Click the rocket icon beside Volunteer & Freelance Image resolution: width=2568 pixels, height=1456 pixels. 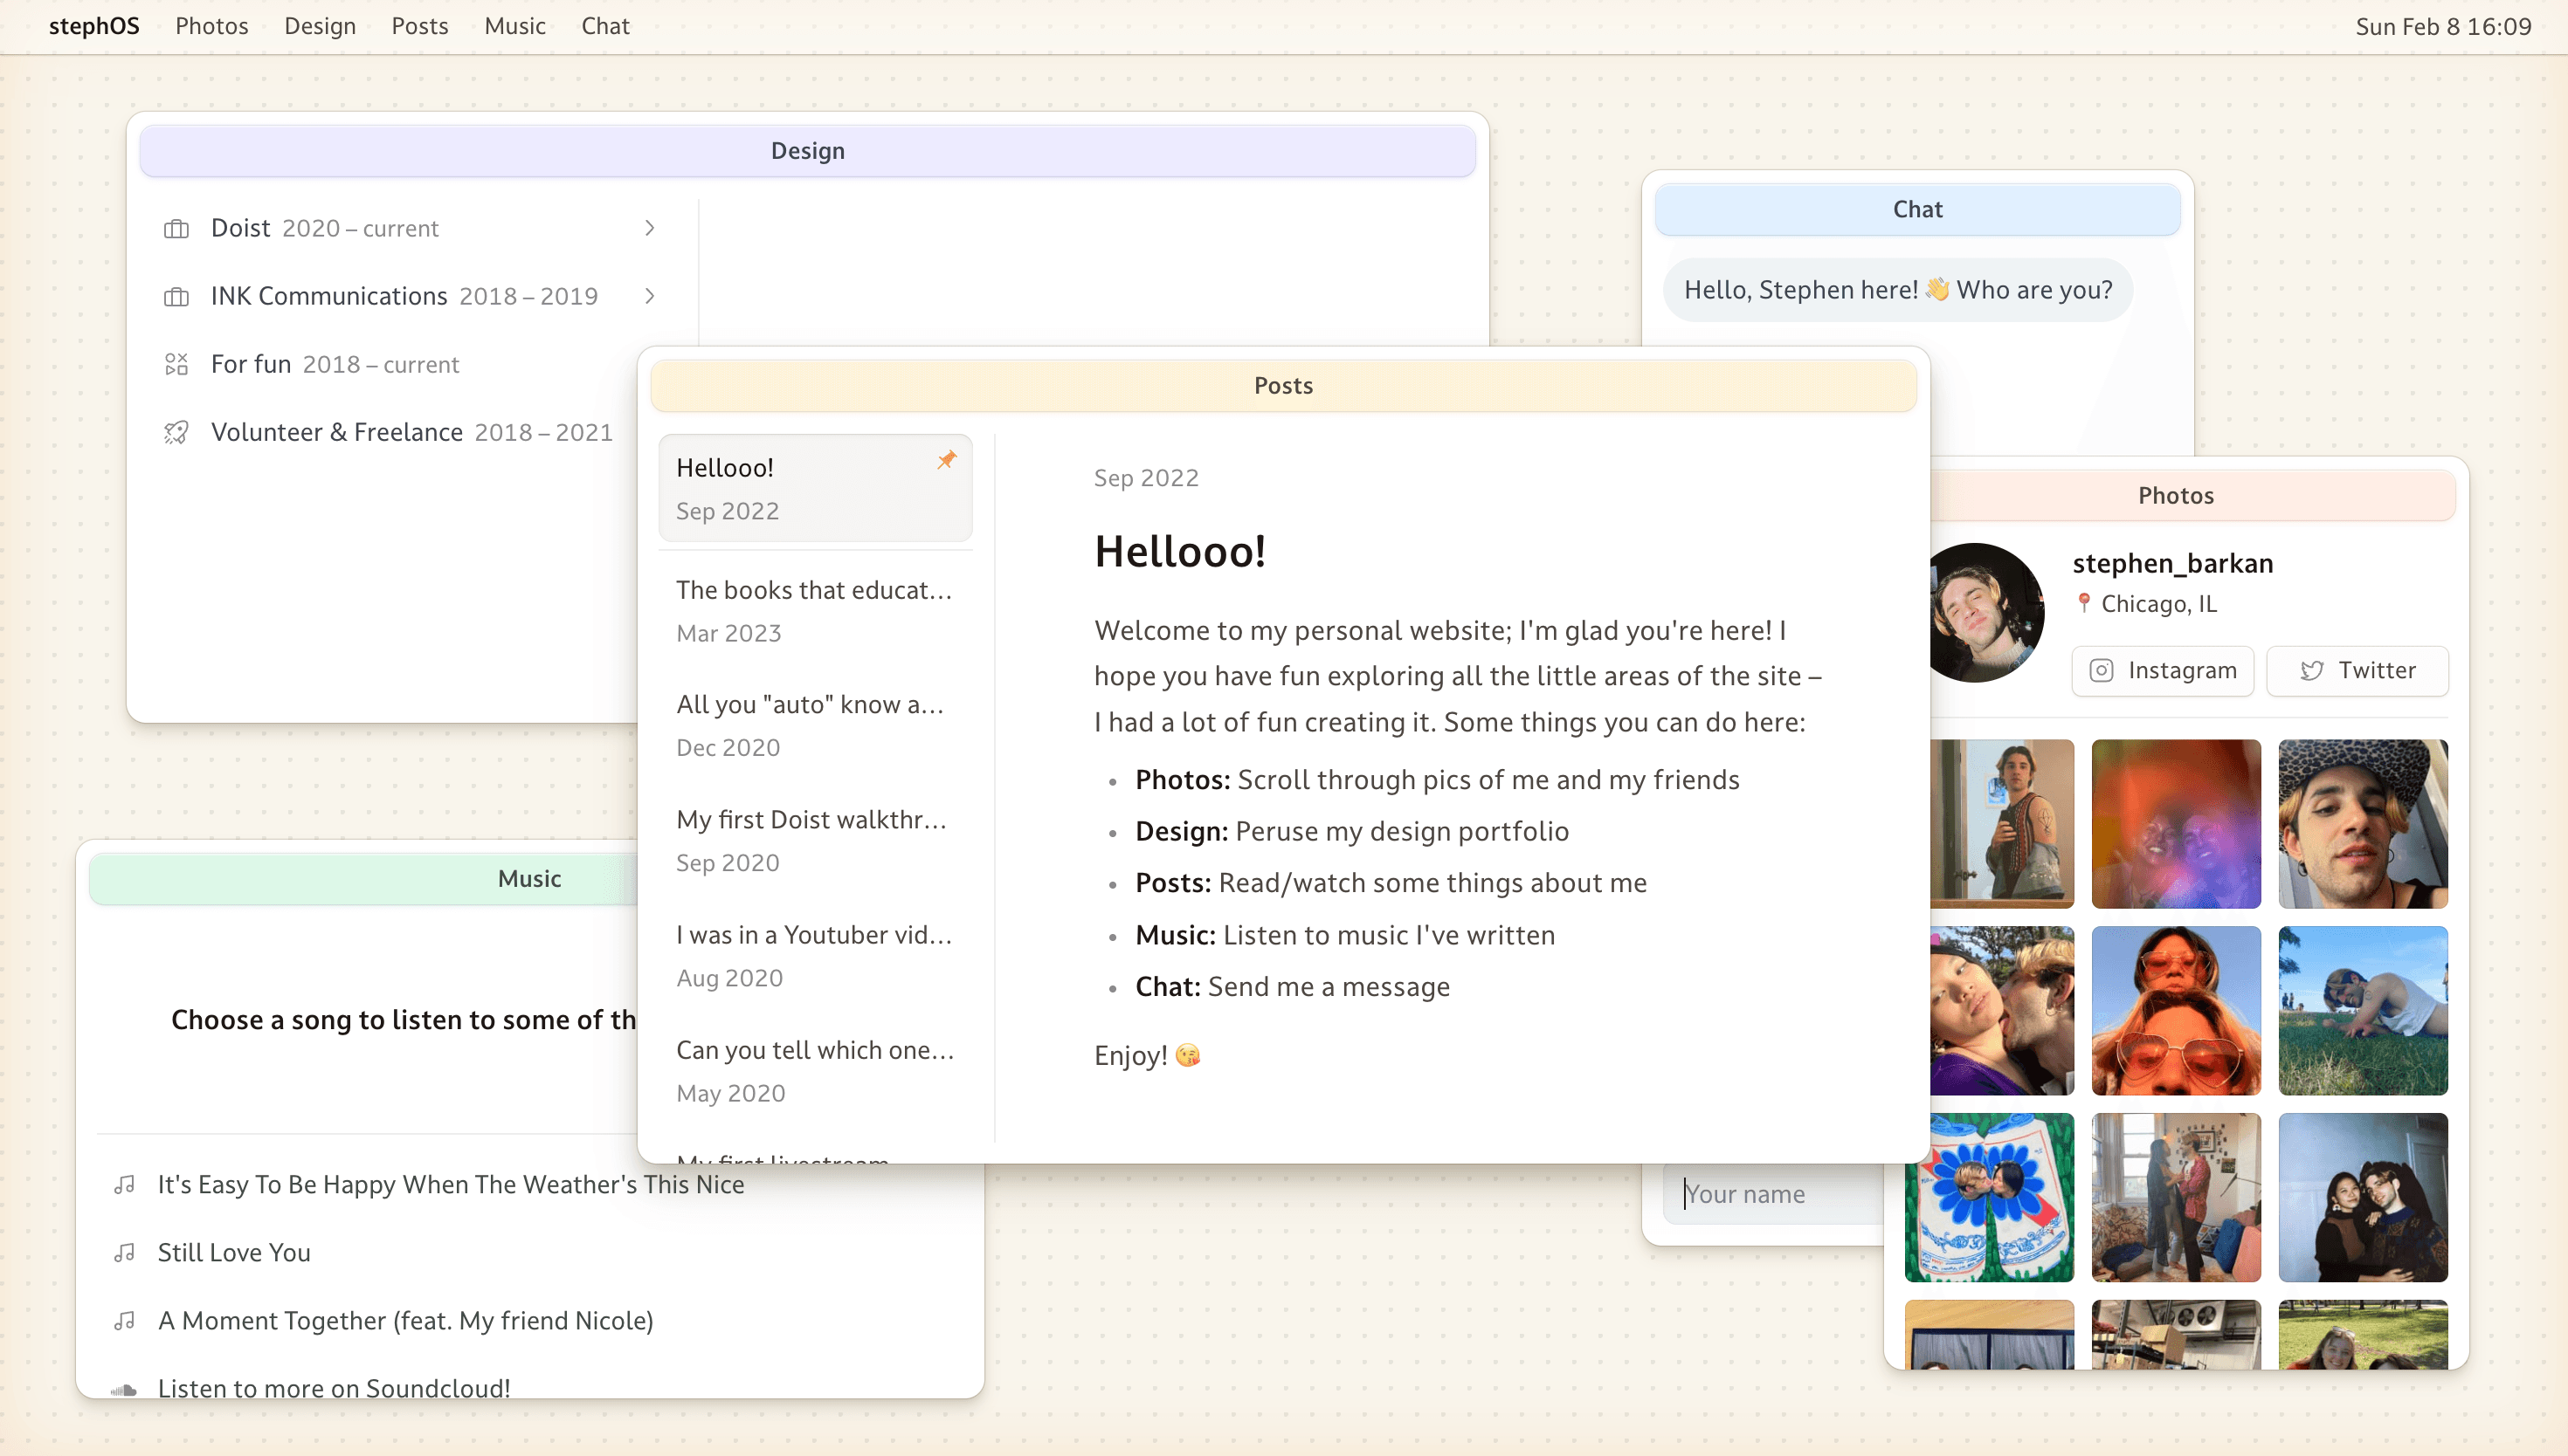pyautogui.click(x=176, y=432)
